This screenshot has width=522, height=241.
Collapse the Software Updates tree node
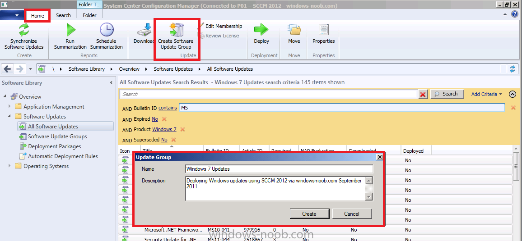point(9,117)
